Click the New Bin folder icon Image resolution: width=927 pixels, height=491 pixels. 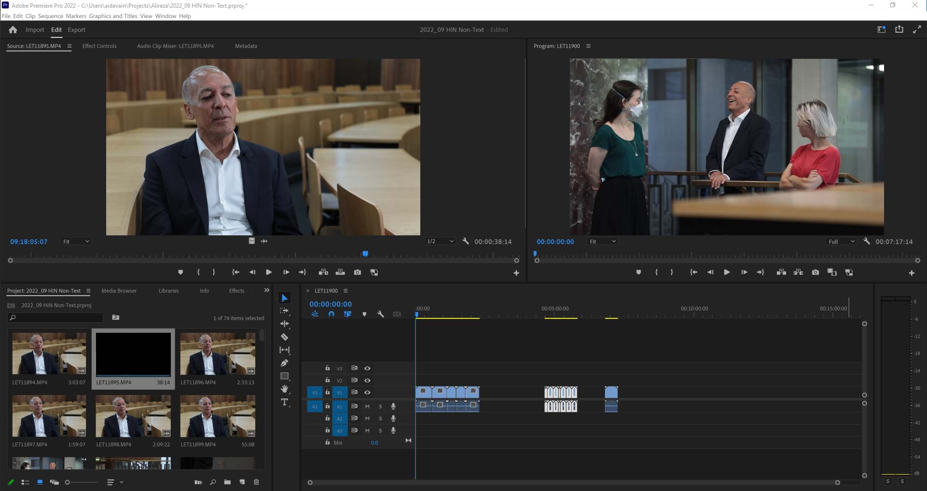[x=227, y=482]
